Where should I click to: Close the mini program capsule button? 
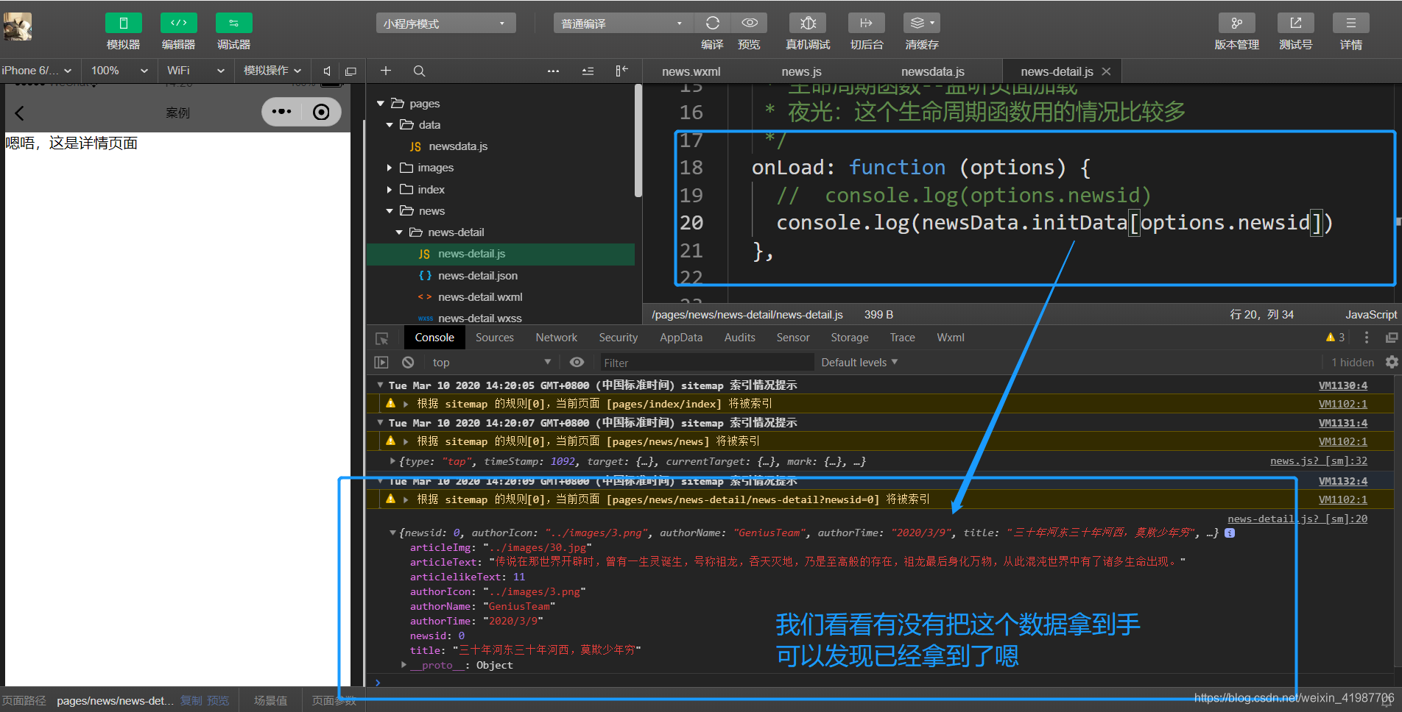[x=321, y=112]
